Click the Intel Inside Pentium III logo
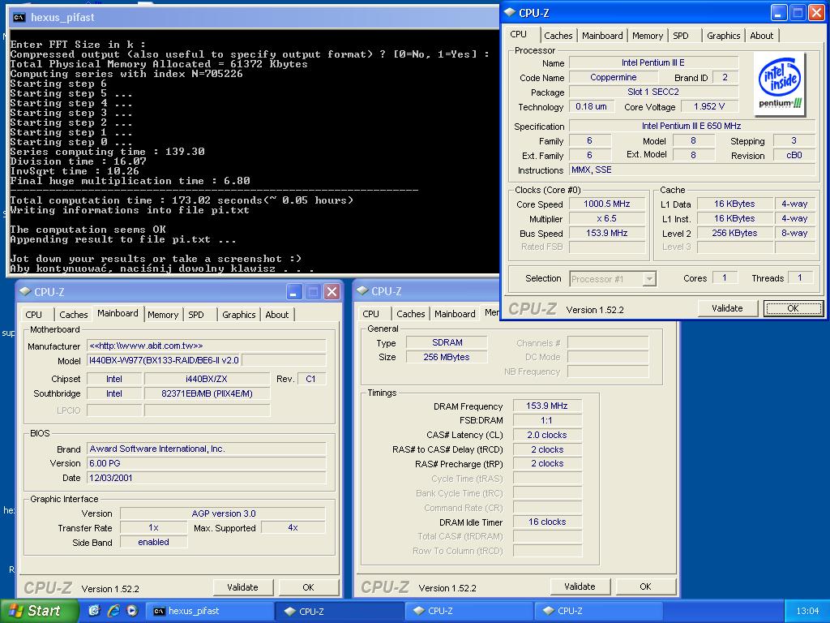830x623 pixels. pyautogui.click(x=781, y=84)
